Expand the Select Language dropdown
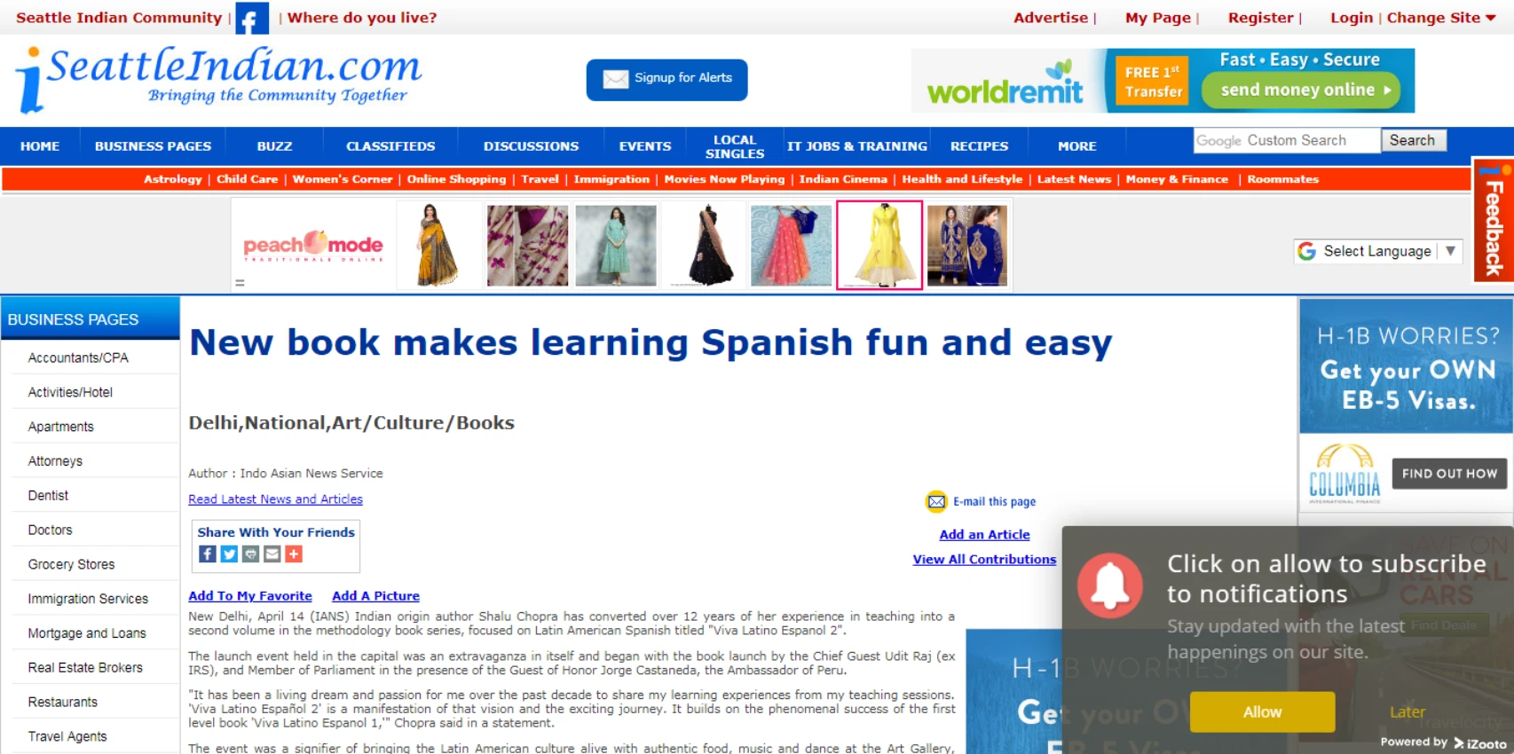1514x754 pixels. coord(1377,252)
